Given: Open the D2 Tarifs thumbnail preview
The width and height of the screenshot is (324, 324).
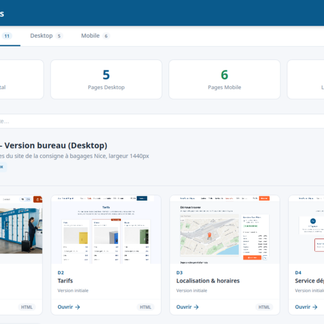Looking at the screenshot, I should click(106, 229).
